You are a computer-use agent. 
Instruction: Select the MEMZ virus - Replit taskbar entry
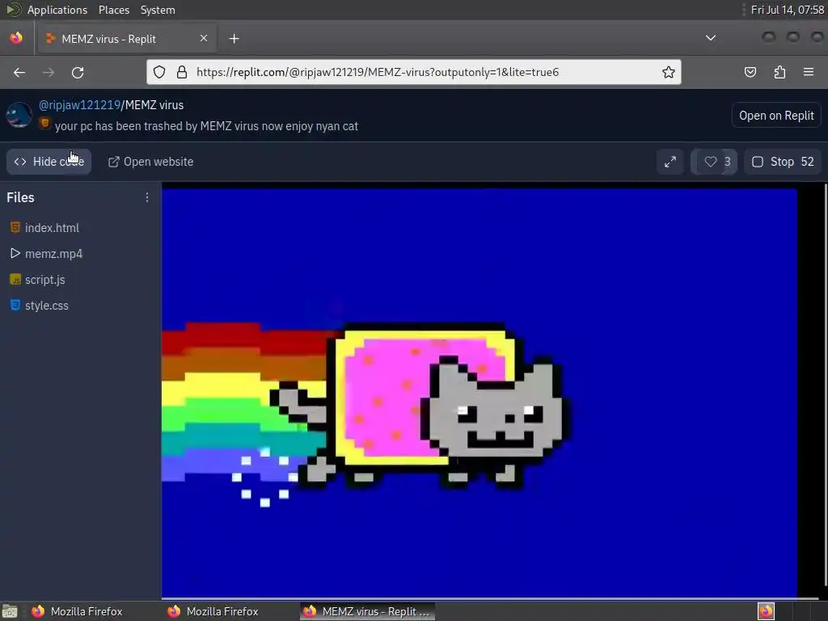(368, 611)
